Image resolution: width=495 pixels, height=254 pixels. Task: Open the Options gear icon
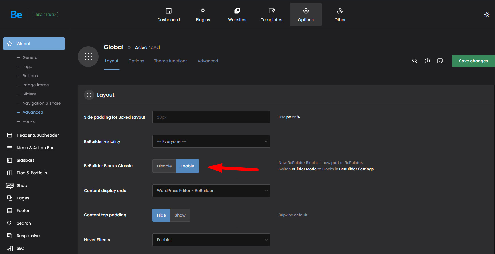pyautogui.click(x=306, y=11)
